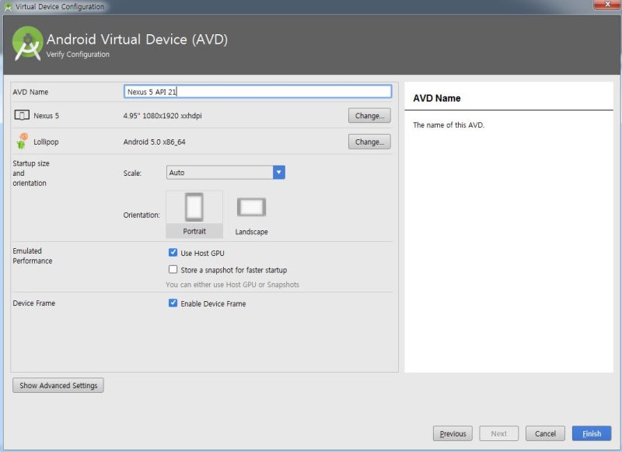Click the 'Device Frame' section label

34,303
